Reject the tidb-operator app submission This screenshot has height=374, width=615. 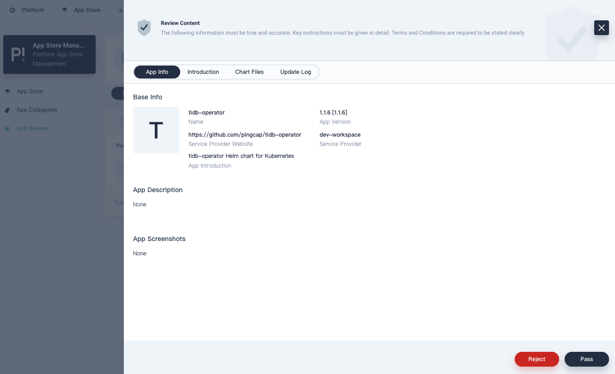536,359
